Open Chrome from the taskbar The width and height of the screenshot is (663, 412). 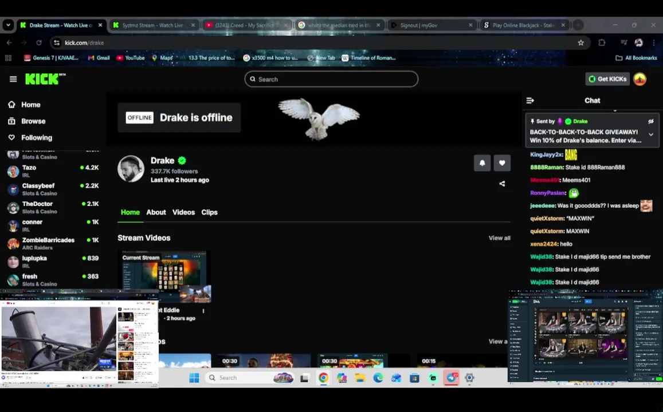click(323, 378)
